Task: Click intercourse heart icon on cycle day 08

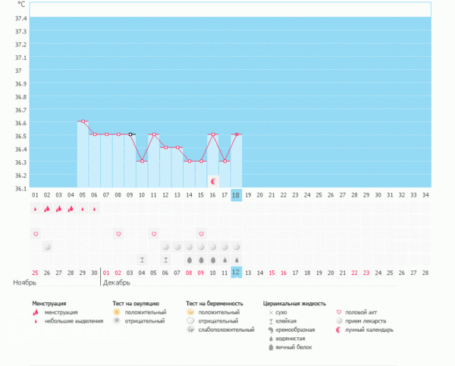Action: [118, 234]
